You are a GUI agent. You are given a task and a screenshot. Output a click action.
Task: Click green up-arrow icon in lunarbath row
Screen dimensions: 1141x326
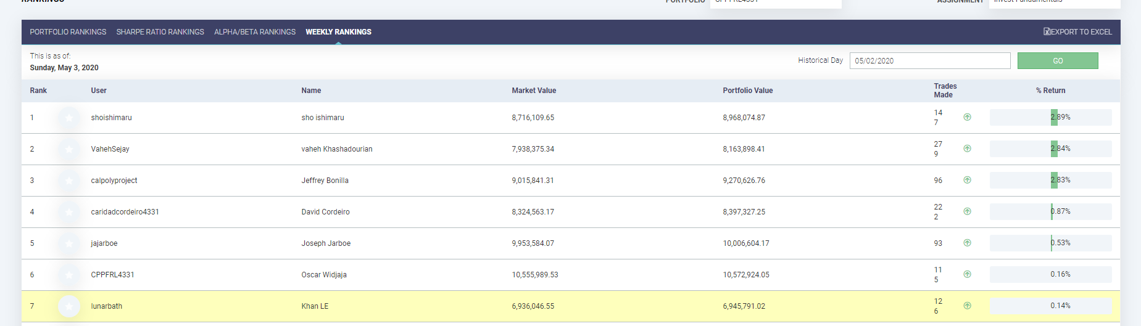(967, 306)
